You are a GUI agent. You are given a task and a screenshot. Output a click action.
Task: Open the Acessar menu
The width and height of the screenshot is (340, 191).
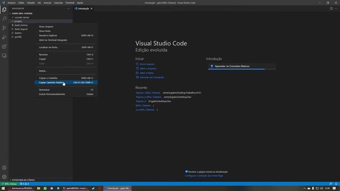point(47,3)
